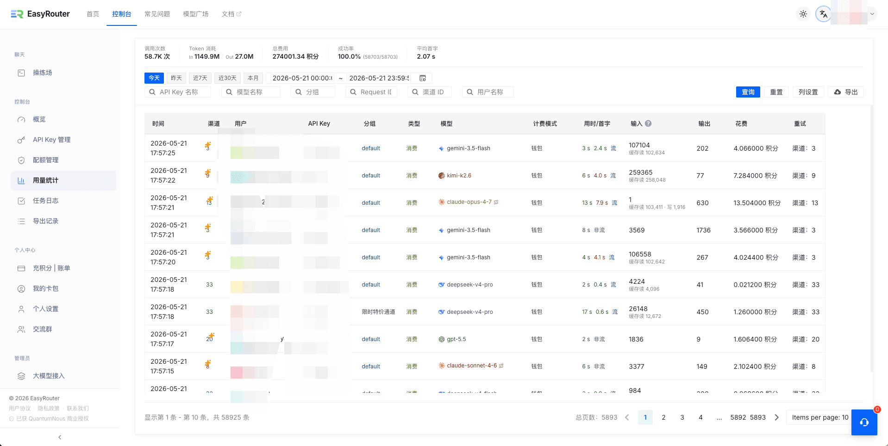Open 概览 in the sidebar
Viewport: 888px width, 446px height.
tap(63, 119)
